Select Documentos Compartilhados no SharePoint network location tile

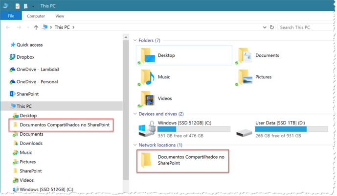point(183,161)
